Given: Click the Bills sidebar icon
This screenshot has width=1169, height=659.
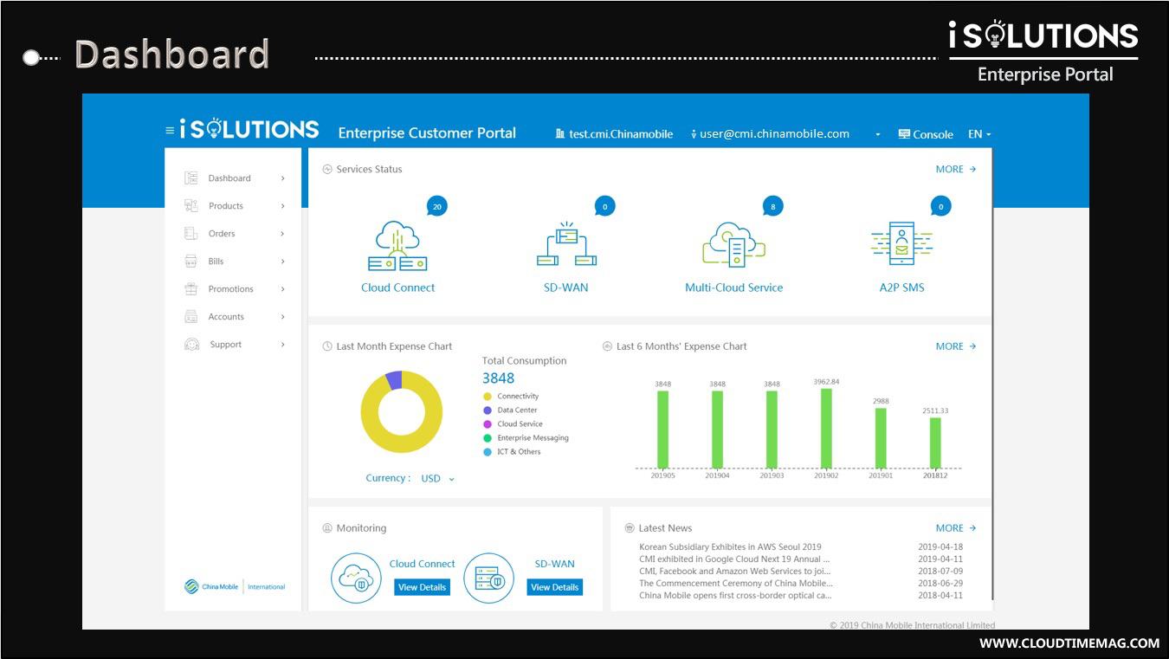Looking at the screenshot, I should click(191, 261).
